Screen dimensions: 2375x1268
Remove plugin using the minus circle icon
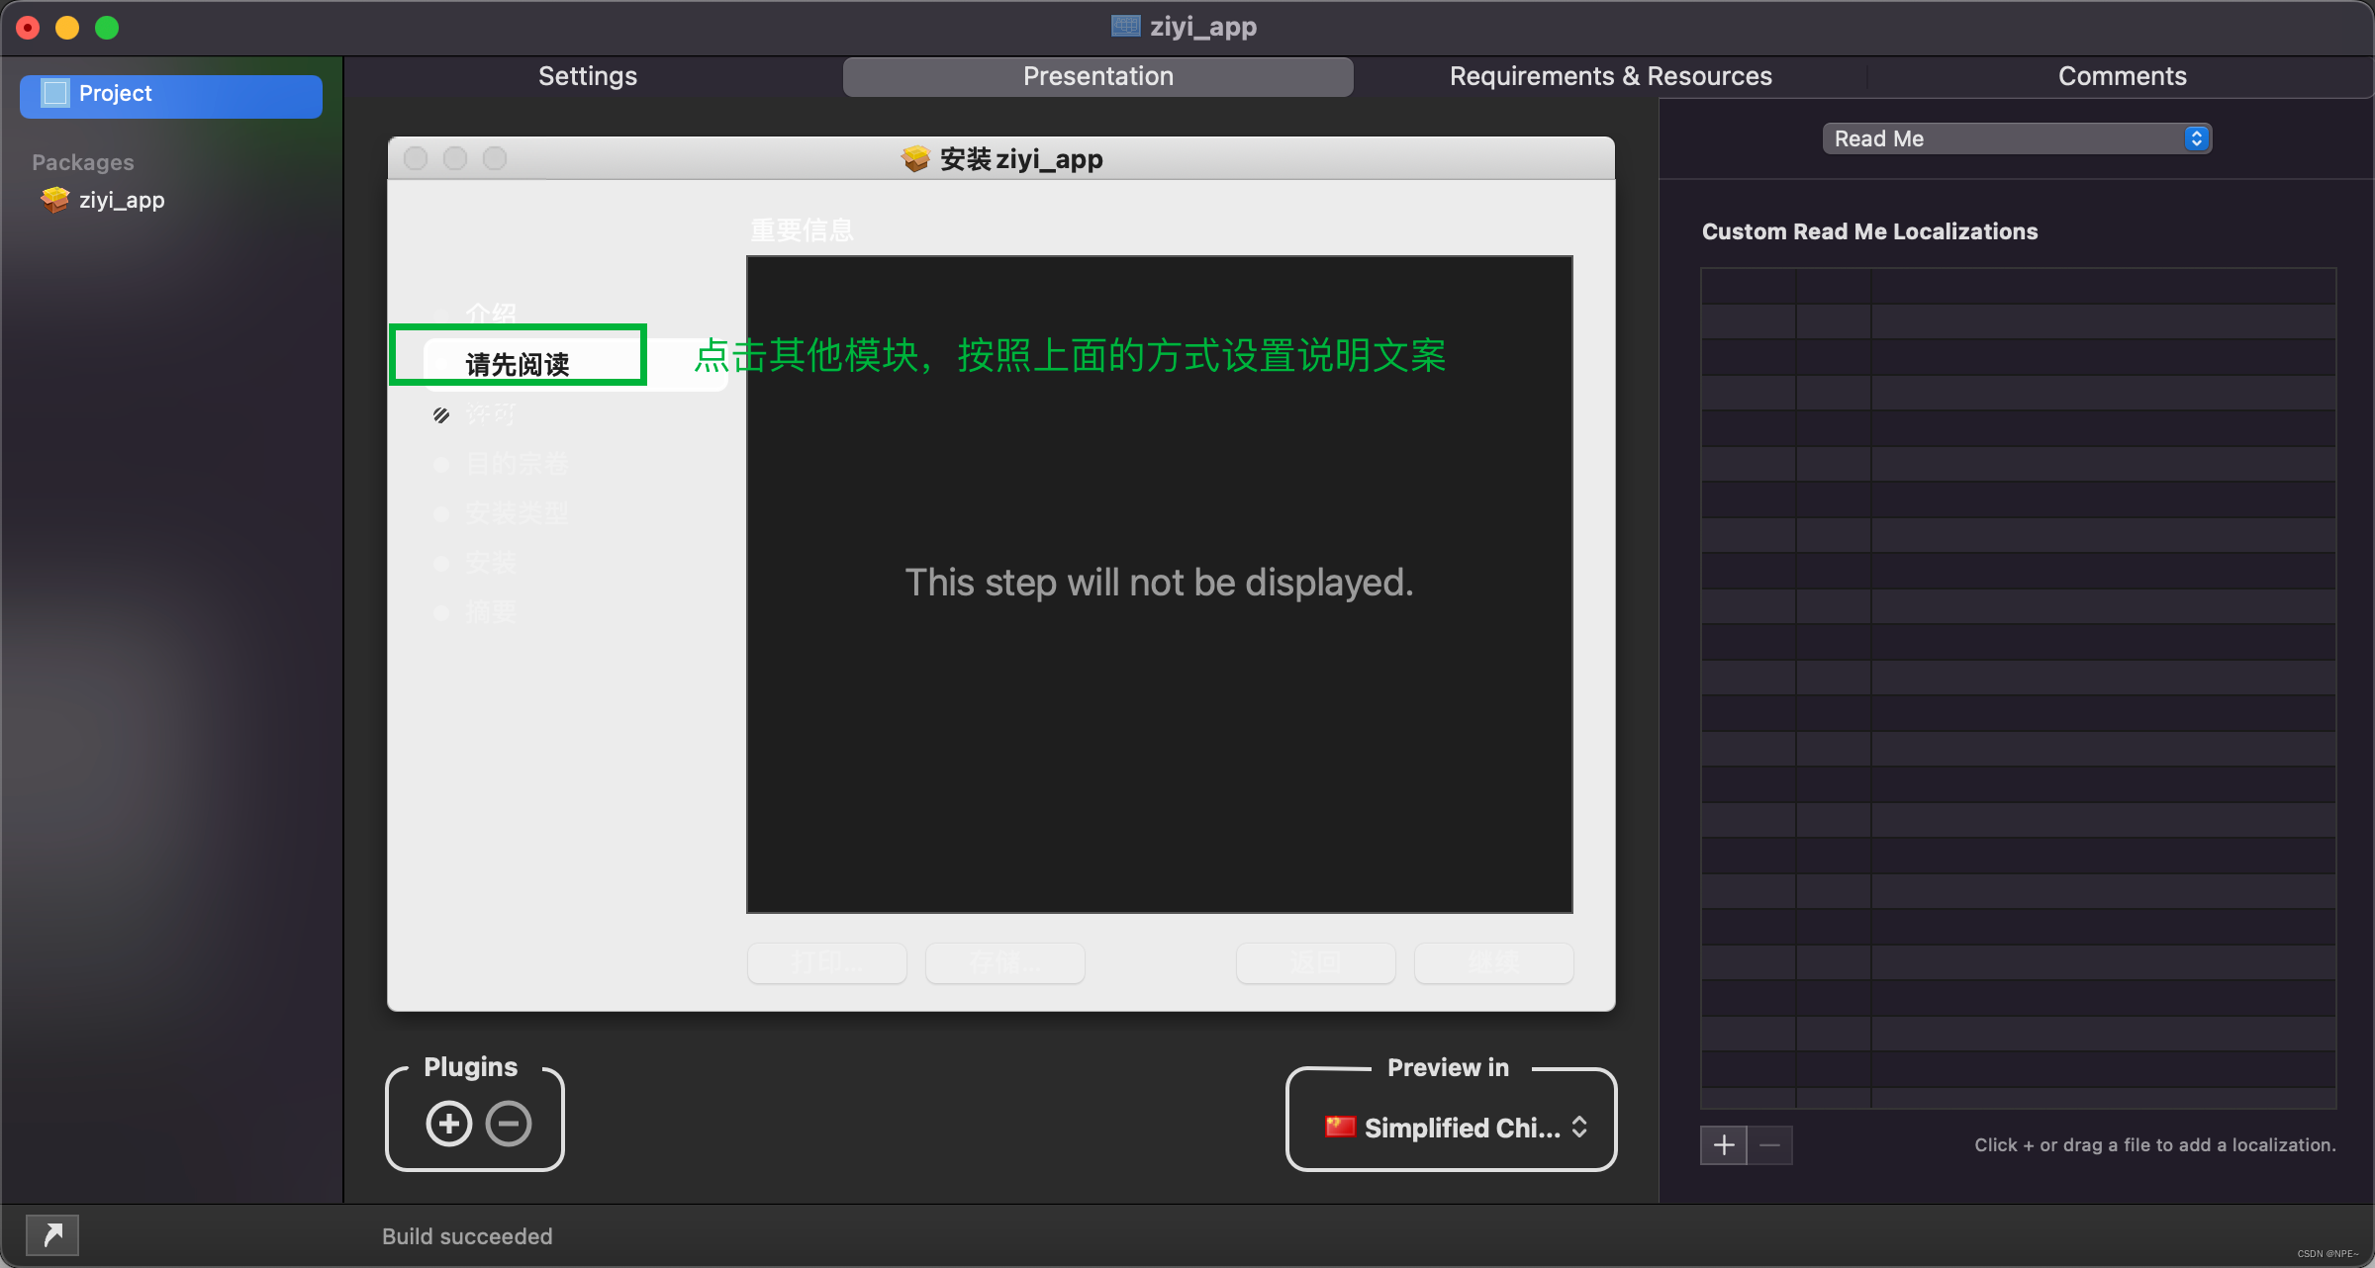click(x=509, y=1124)
